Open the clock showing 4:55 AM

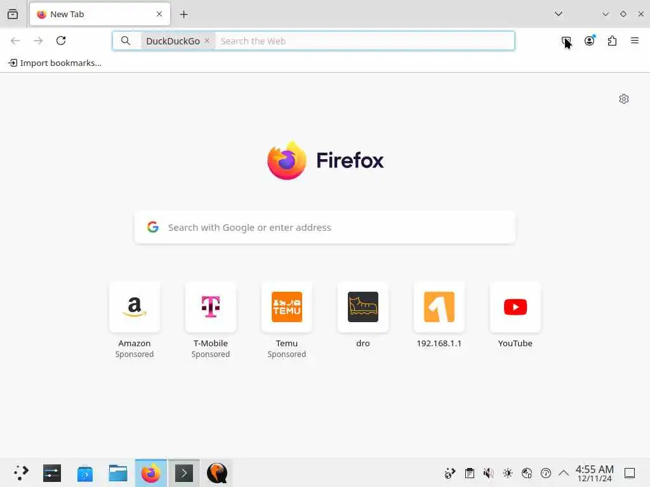[594, 473]
